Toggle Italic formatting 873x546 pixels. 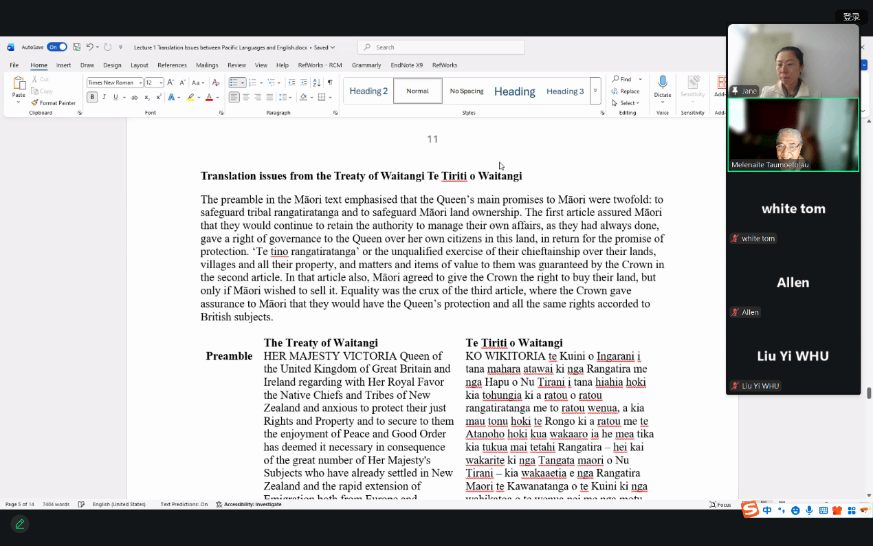pos(104,98)
